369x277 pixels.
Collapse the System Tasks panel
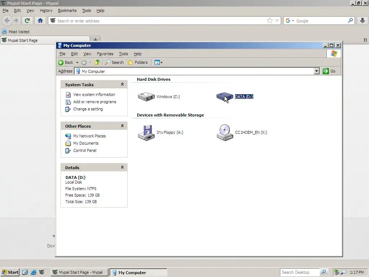[123, 84]
